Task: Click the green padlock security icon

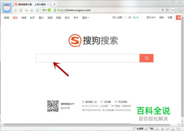Action: tap(55, 10)
